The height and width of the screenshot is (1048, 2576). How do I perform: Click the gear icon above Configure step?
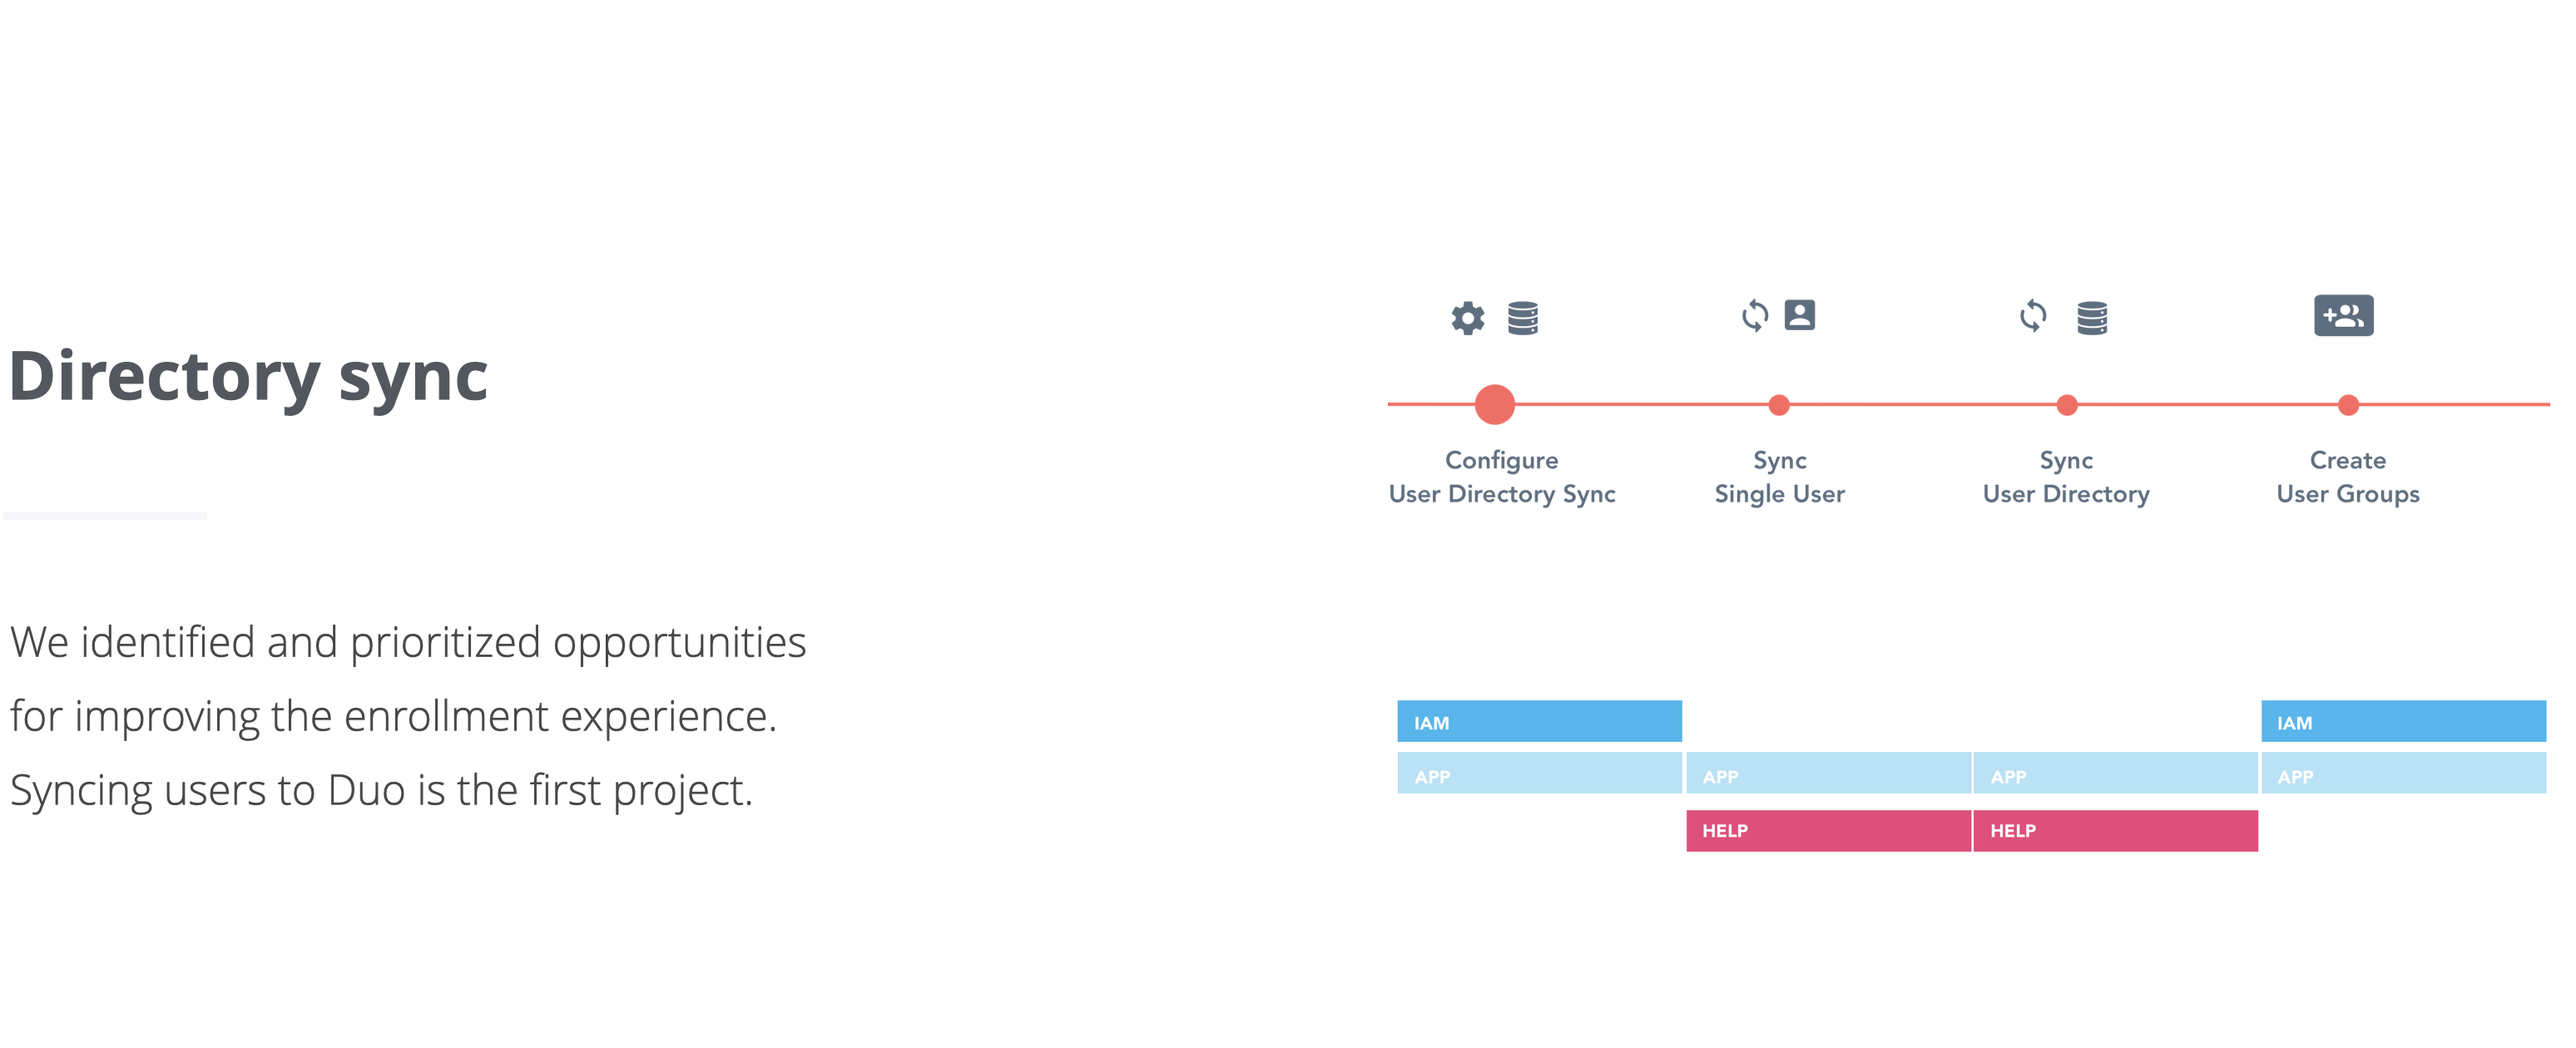pos(1467,318)
